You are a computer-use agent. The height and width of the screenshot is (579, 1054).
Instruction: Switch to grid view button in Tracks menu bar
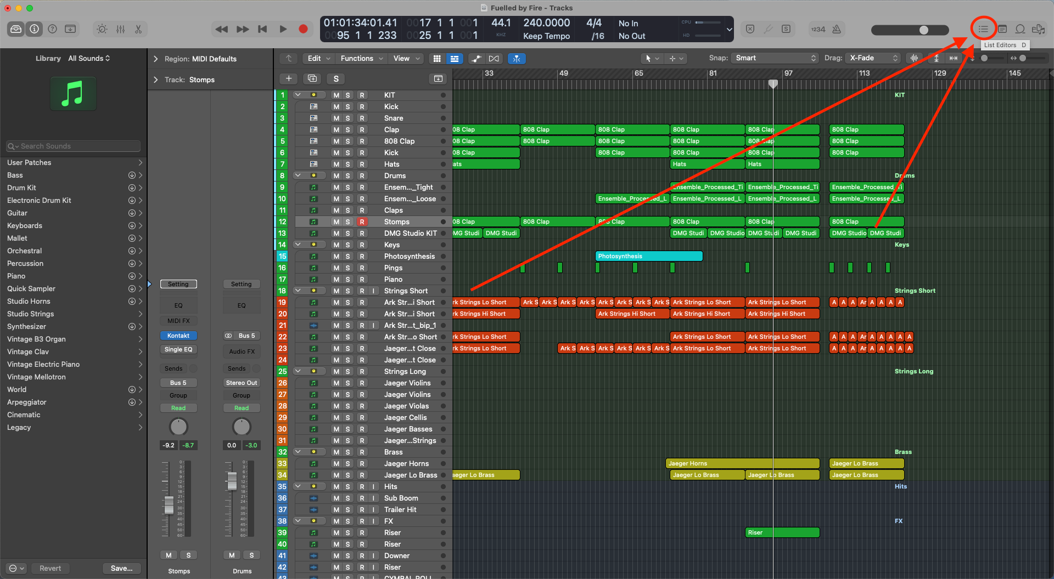pos(437,59)
